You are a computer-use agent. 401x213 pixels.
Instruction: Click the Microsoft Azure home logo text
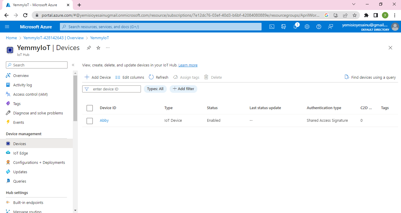(36, 27)
